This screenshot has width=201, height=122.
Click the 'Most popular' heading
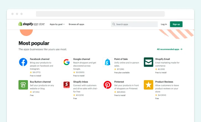[x=34, y=43]
